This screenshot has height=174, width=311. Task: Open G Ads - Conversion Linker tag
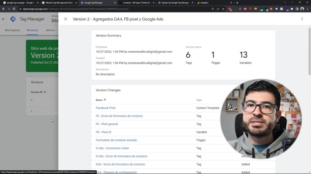[112, 148]
